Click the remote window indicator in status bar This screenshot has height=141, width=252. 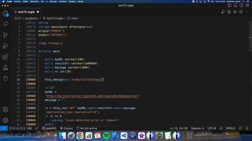[x=4, y=128]
